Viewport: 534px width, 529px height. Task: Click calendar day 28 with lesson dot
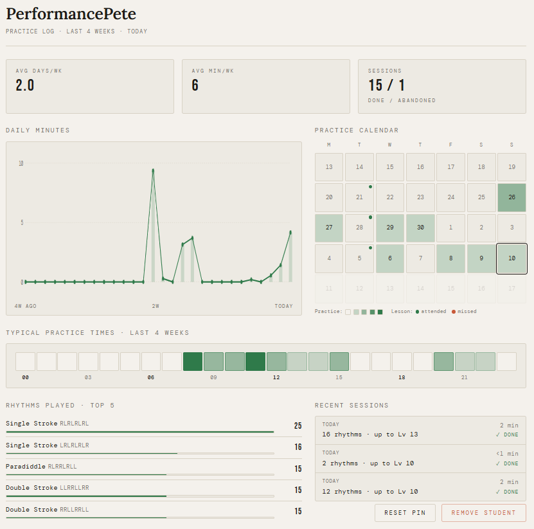[359, 228]
